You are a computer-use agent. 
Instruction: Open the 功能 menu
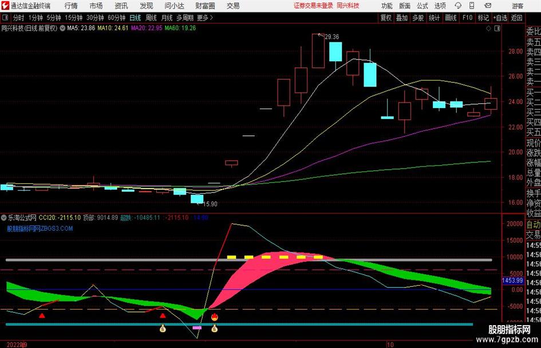(x=387, y=6)
